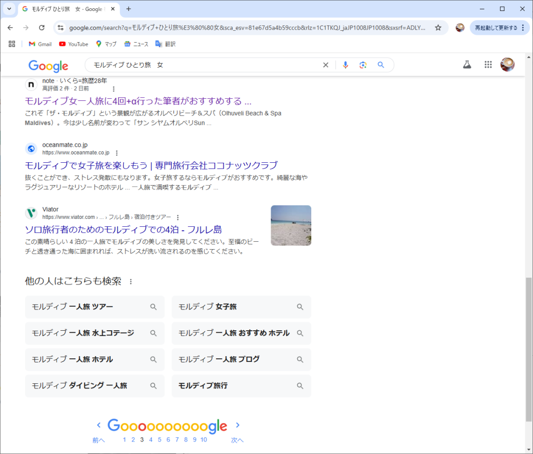This screenshot has height=454, width=533.
Task: Open more options for Viator result
Action: point(178,217)
